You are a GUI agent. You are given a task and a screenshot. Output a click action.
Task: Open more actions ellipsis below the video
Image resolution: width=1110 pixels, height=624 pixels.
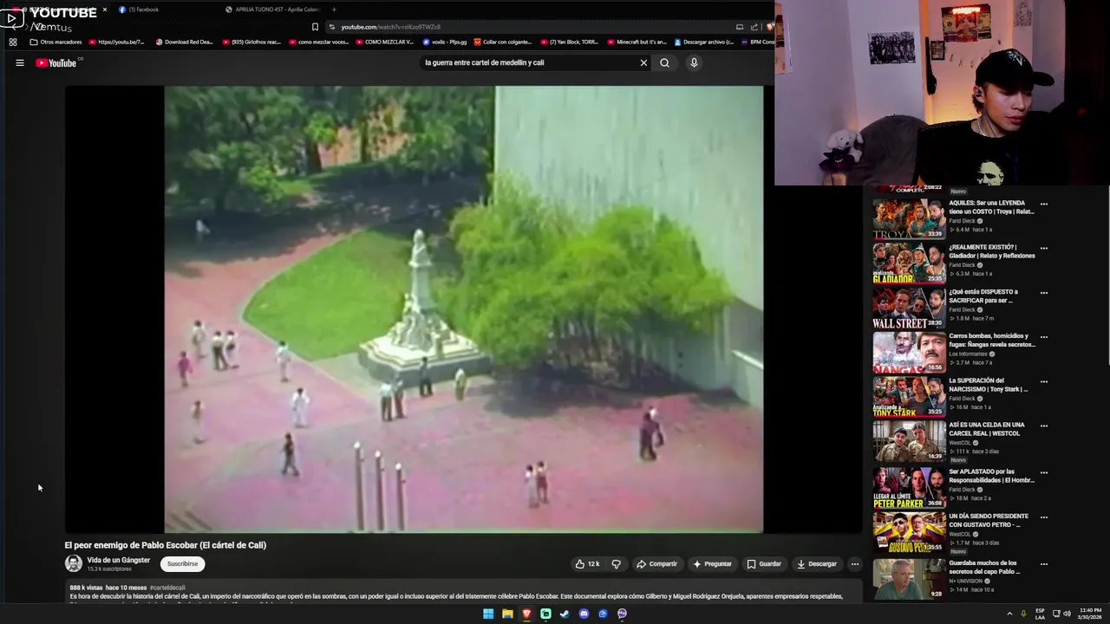854,564
